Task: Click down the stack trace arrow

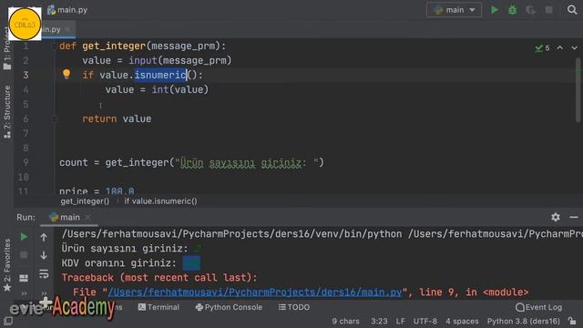Action: [x=44, y=255]
